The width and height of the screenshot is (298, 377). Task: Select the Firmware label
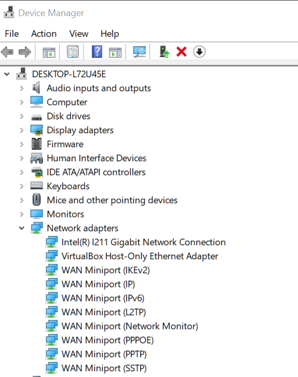pyautogui.click(x=65, y=144)
